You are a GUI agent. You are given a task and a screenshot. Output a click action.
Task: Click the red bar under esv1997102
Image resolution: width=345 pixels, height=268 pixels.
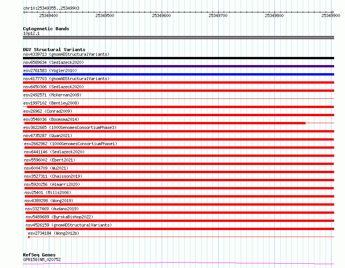point(180,107)
